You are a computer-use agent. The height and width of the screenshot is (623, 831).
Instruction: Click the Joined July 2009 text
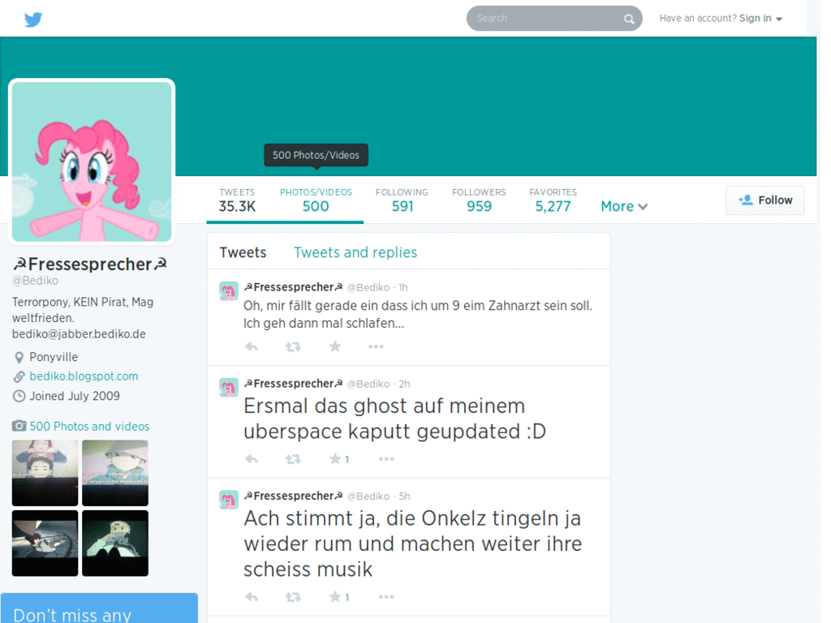click(75, 396)
